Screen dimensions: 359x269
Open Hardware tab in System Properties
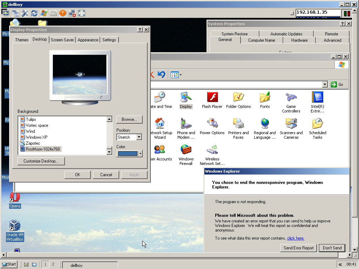pyautogui.click(x=299, y=40)
